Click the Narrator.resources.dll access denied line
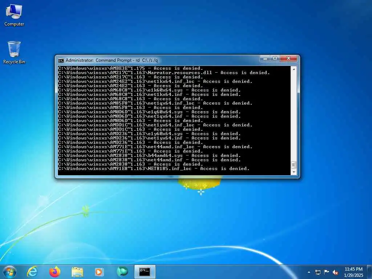The width and height of the screenshot is (372, 279). point(164,73)
